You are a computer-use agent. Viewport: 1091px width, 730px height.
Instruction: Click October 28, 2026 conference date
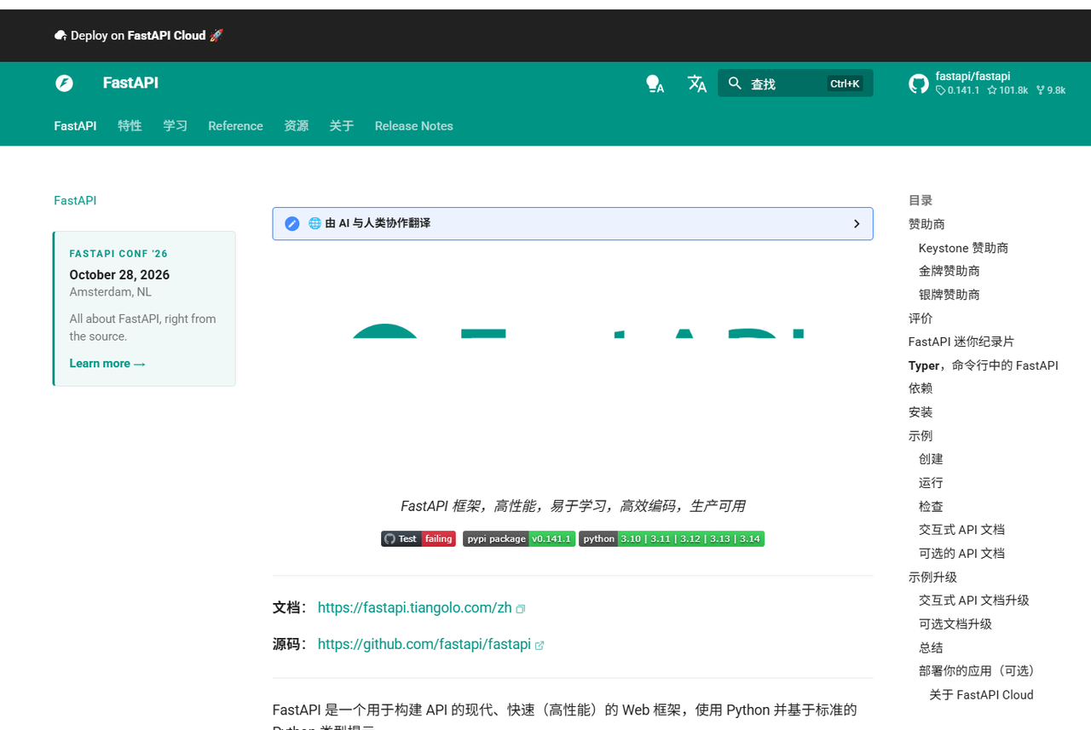[x=119, y=274]
